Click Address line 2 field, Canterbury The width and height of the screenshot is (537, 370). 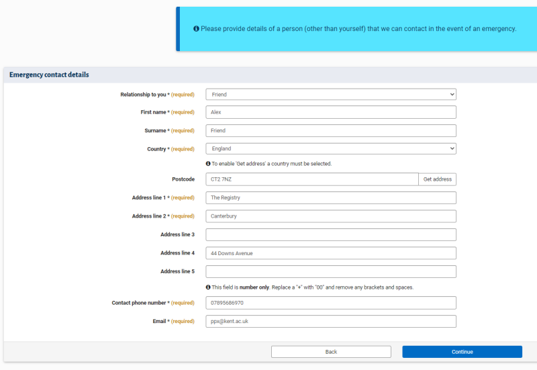coord(331,216)
